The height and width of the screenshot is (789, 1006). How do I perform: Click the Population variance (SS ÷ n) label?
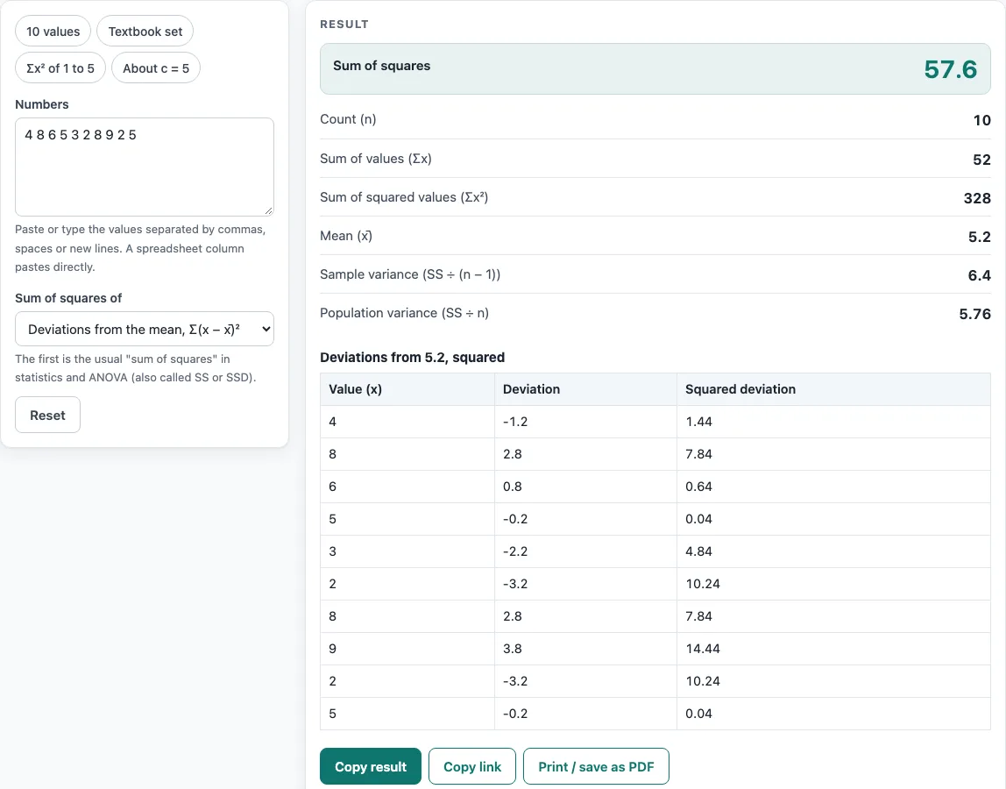click(404, 313)
